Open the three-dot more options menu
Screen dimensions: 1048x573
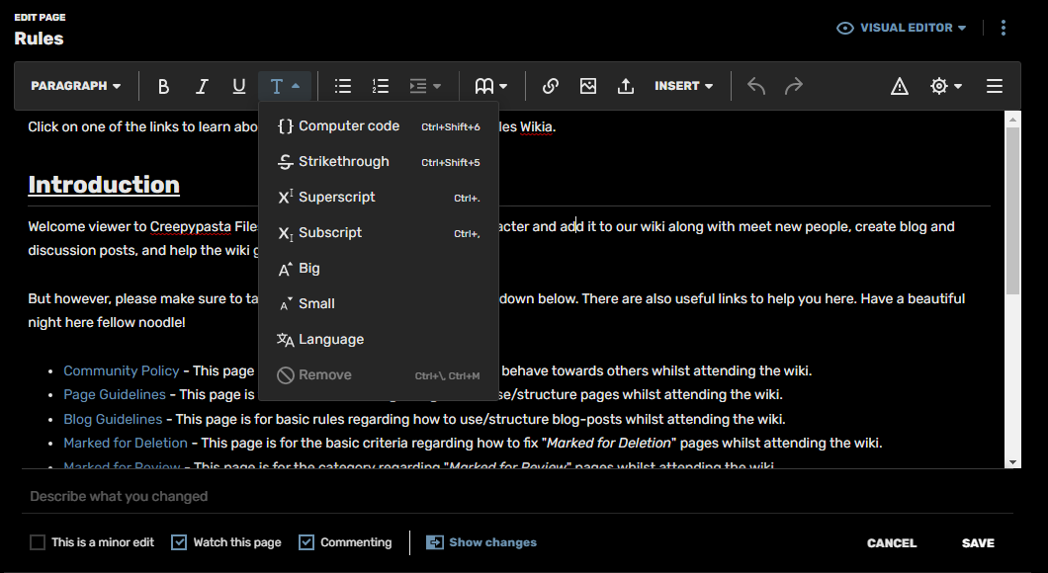[1004, 28]
